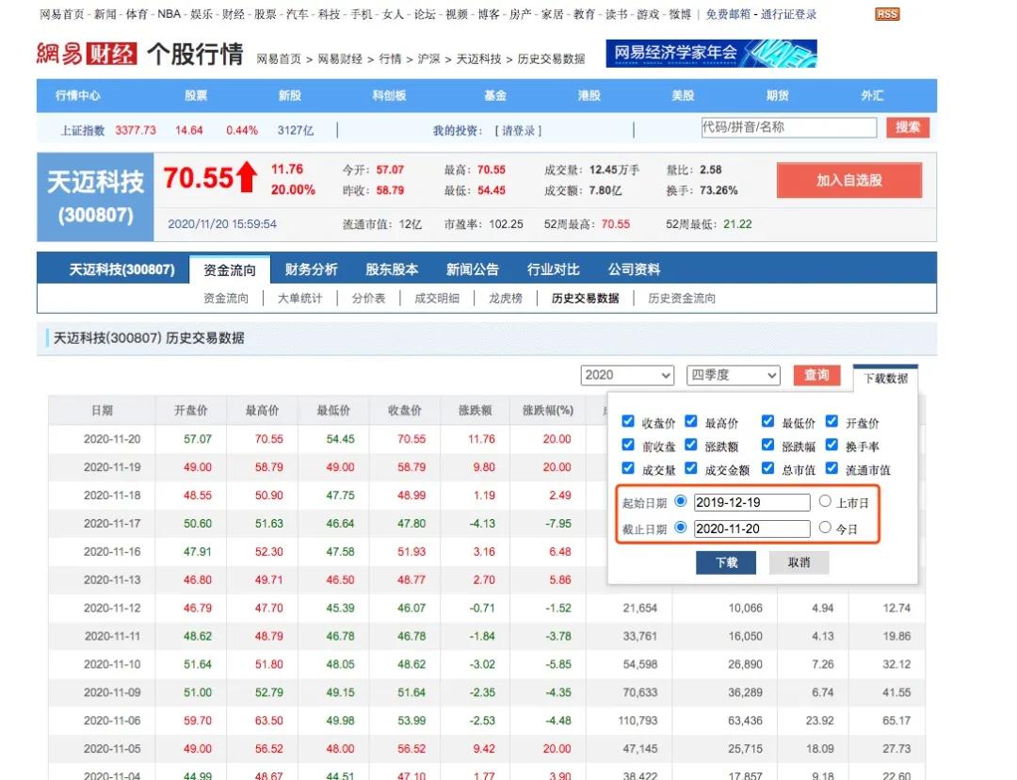Uncheck the 成交金额 checkbox
Image resolution: width=1017 pixels, height=780 pixels.
(x=691, y=468)
